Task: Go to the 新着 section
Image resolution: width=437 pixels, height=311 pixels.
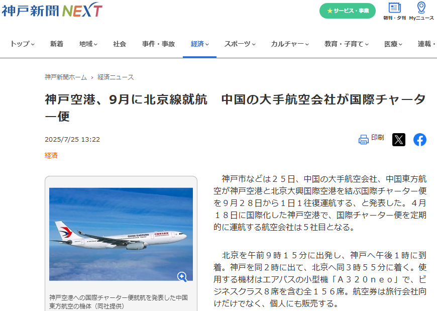Action: point(57,44)
